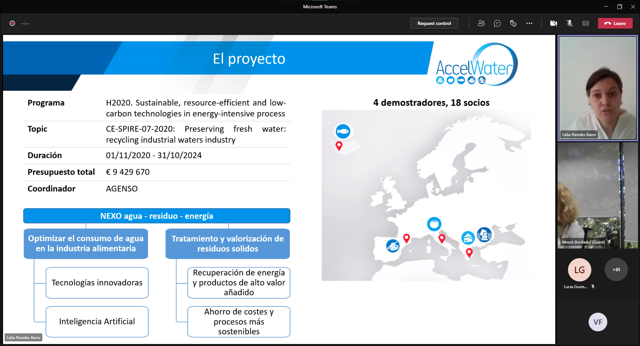Click the share content tray icon

click(x=585, y=23)
